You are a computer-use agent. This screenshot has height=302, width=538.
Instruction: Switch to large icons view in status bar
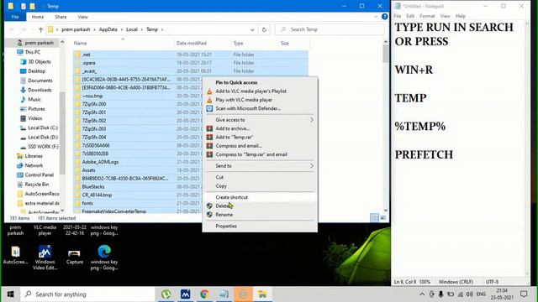(x=383, y=218)
